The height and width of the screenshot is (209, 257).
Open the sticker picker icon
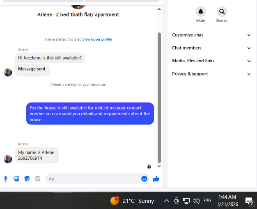[x=27, y=179]
